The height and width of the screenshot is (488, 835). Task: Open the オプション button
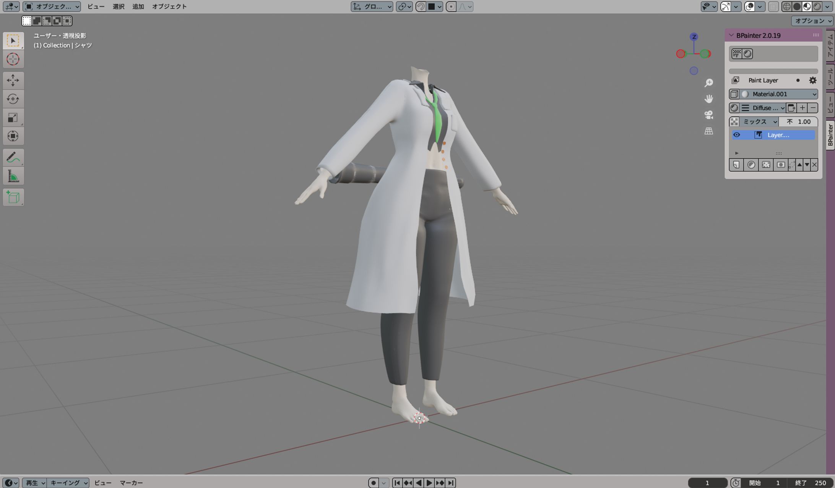(x=812, y=21)
